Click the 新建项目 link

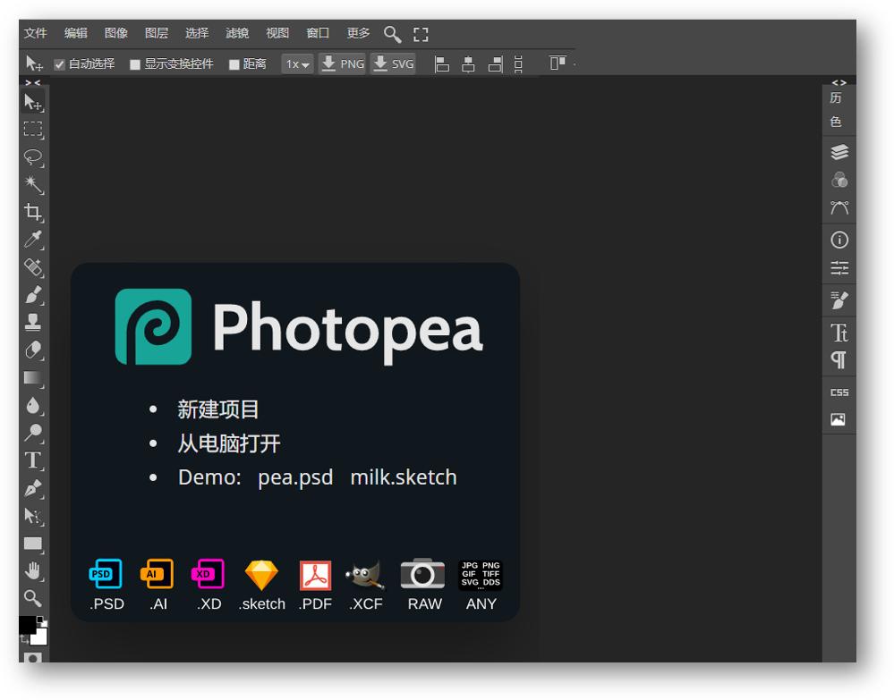pos(218,409)
